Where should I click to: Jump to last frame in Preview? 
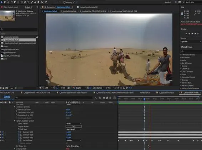pos(198,33)
